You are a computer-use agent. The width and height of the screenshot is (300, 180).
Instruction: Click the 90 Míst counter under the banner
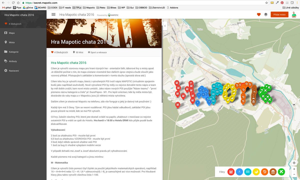(x=78, y=52)
